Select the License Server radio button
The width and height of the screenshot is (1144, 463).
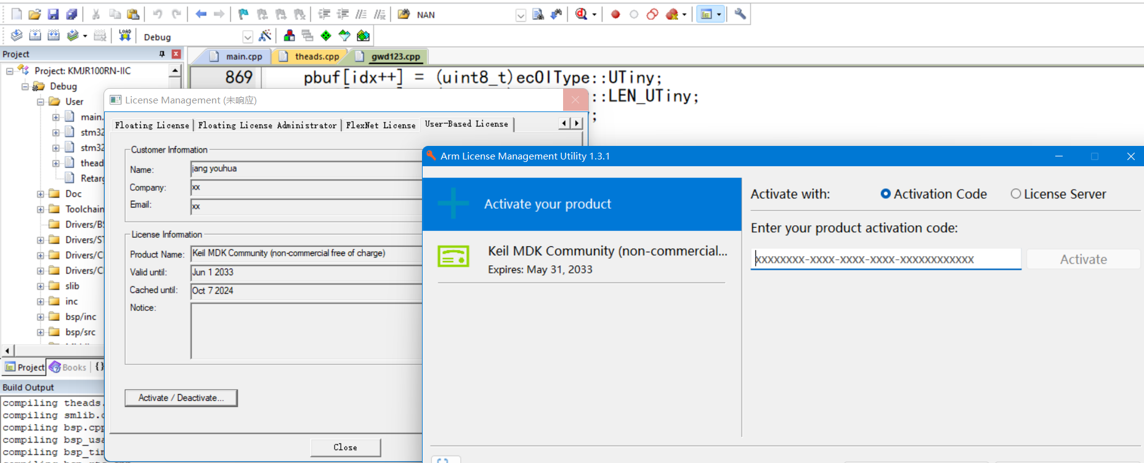tap(1016, 194)
